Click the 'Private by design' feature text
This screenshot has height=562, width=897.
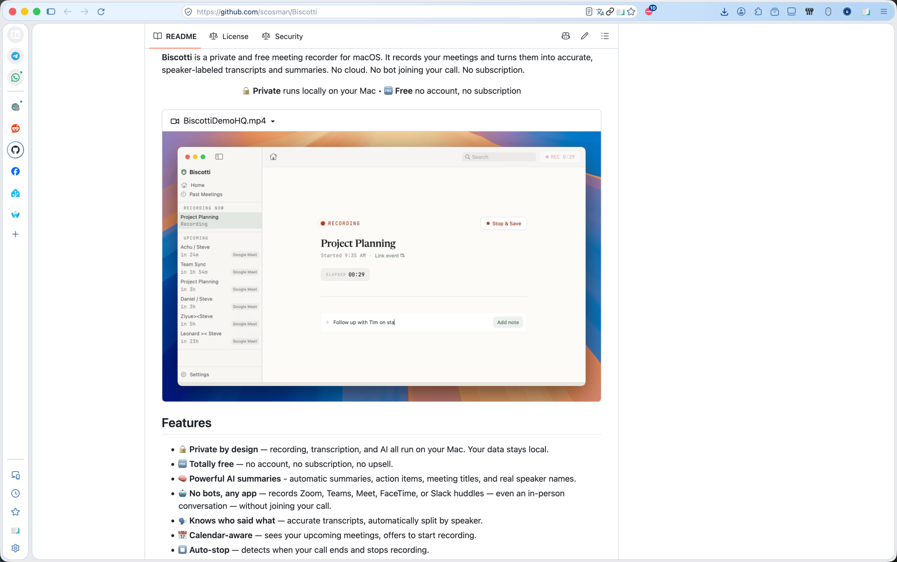click(x=223, y=449)
